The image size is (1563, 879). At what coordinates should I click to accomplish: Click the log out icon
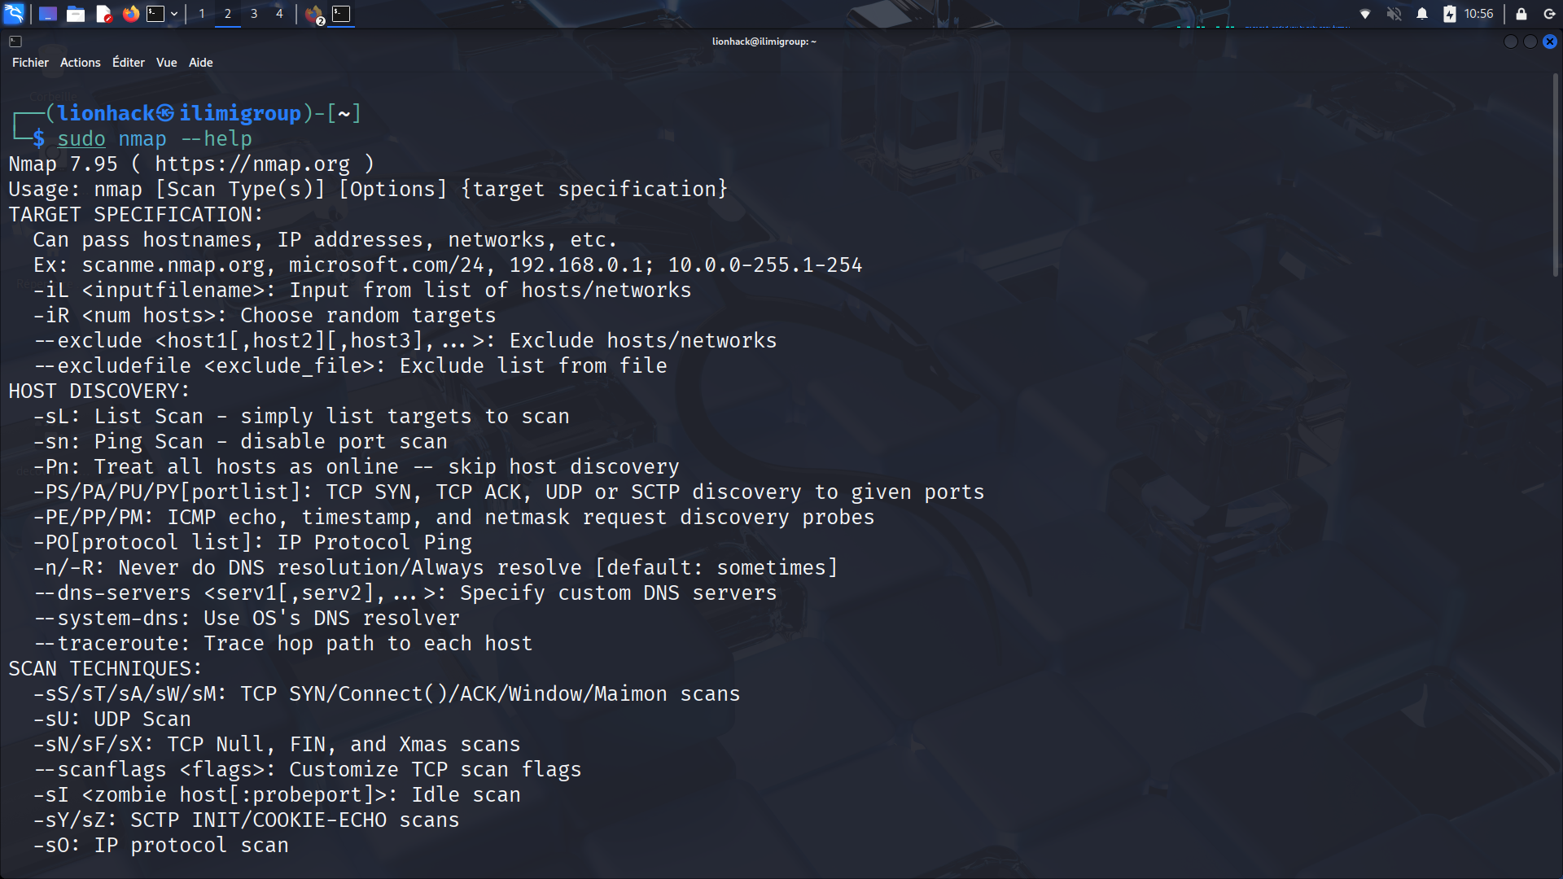[x=1549, y=14]
